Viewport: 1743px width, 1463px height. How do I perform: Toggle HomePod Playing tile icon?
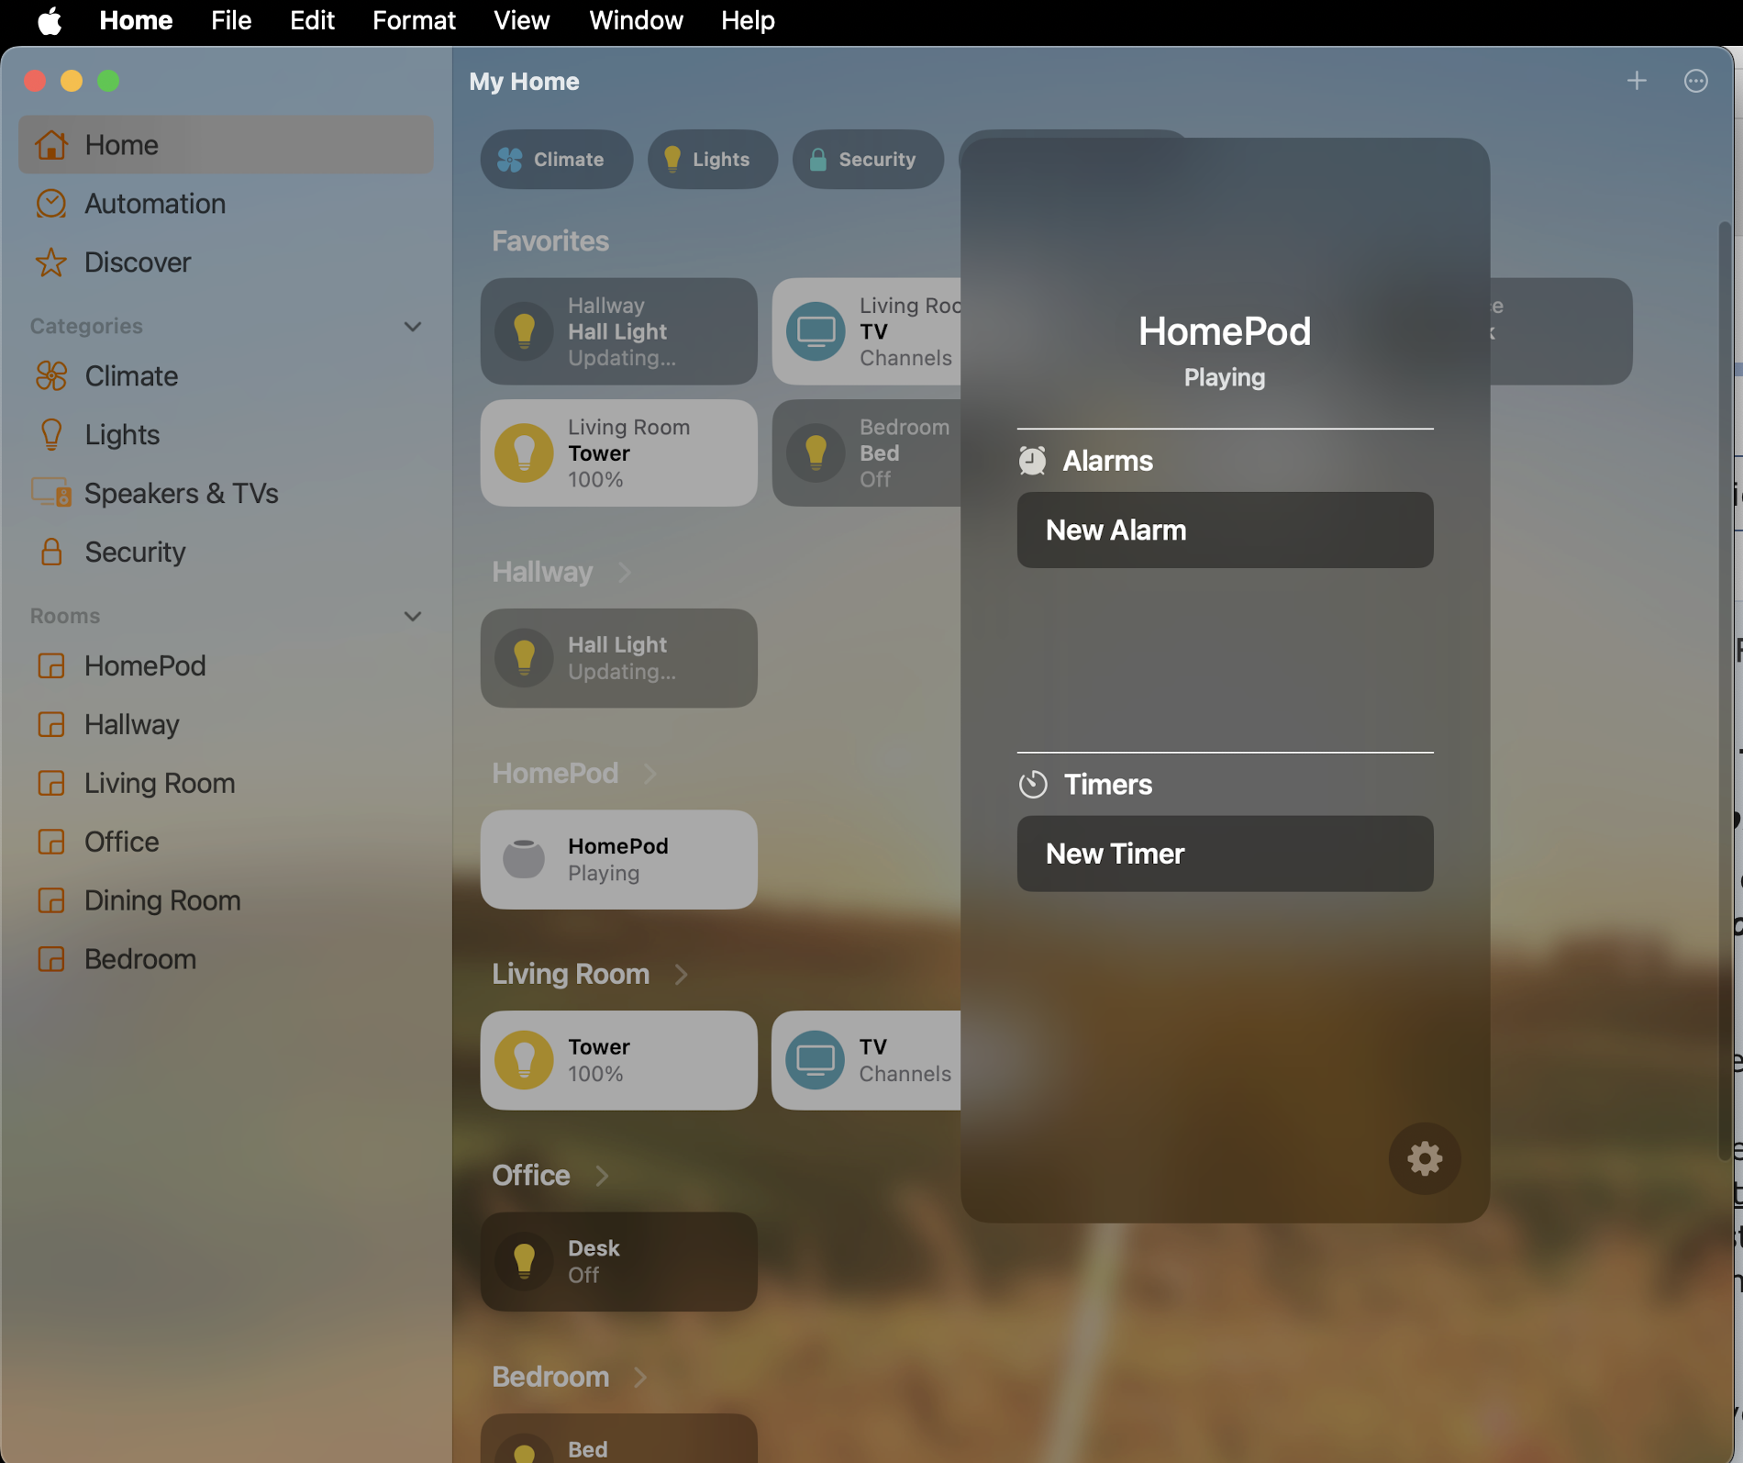pos(524,859)
